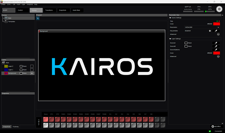The height and width of the screenshot is (133, 225).
Task: Open the Snapshot menu
Action: [x=30, y=4]
